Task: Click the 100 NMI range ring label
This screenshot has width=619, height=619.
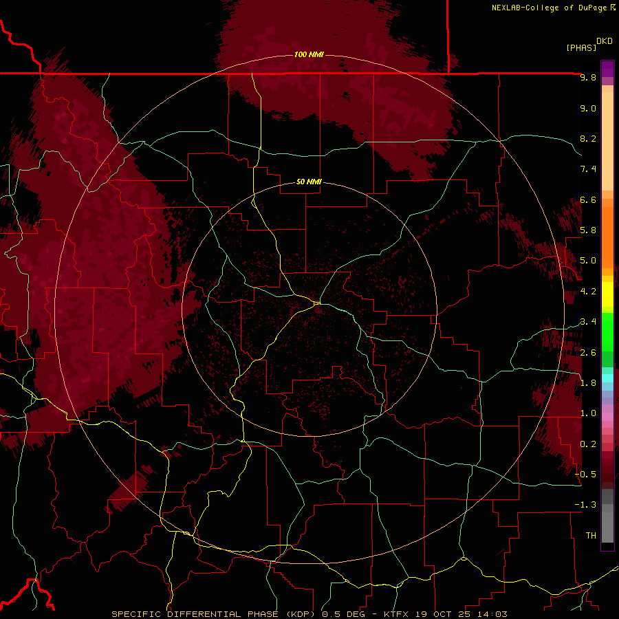Action: [x=309, y=54]
